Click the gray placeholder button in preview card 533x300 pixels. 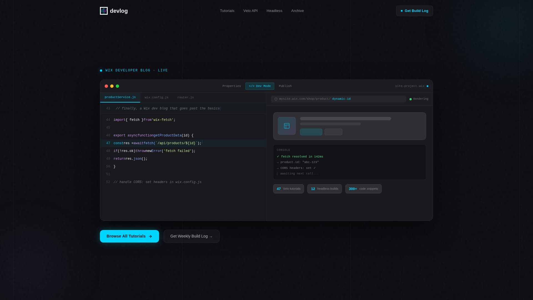click(x=333, y=132)
